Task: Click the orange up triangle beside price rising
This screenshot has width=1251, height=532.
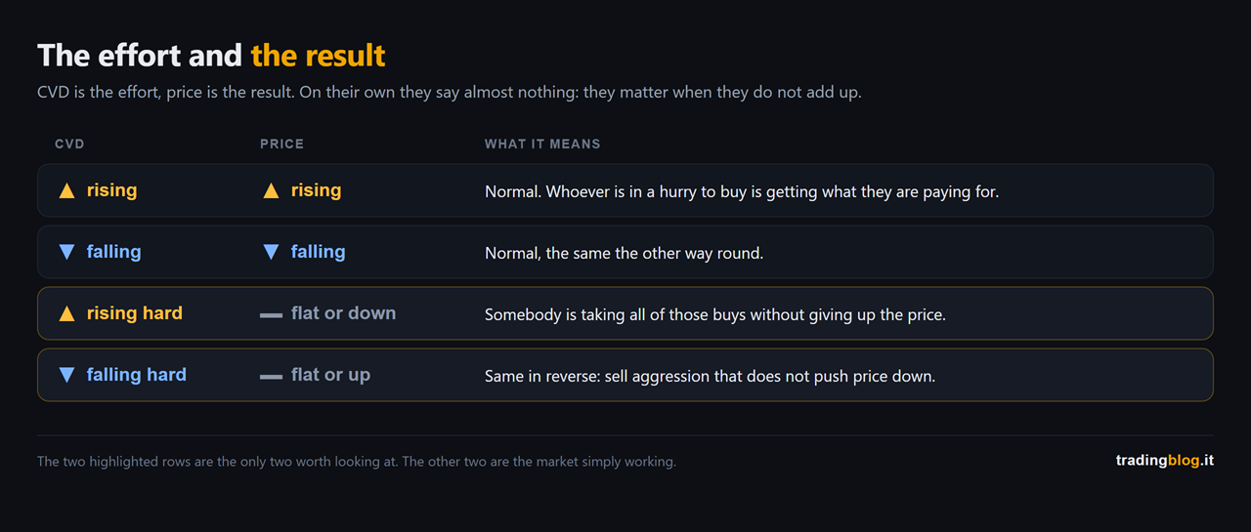Action: [x=271, y=190]
